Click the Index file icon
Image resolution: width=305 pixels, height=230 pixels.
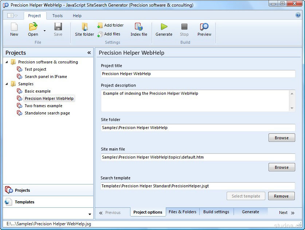click(138, 27)
